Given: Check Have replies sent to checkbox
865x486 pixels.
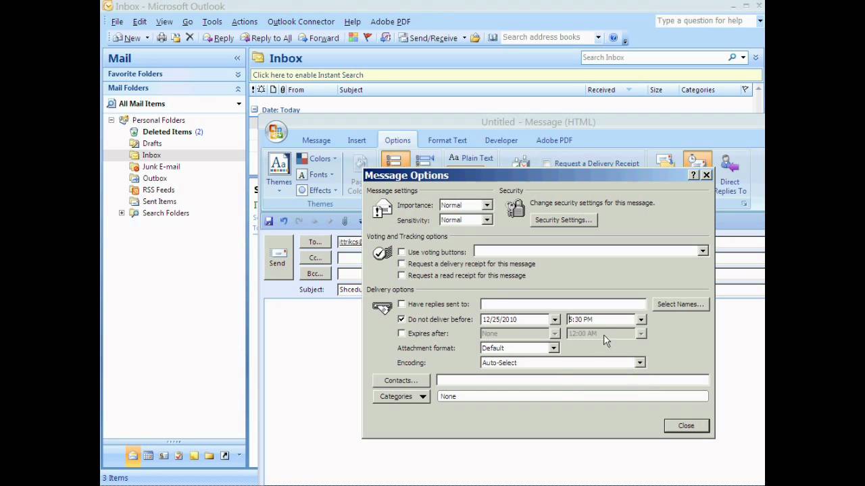Looking at the screenshot, I should (x=401, y=304).
